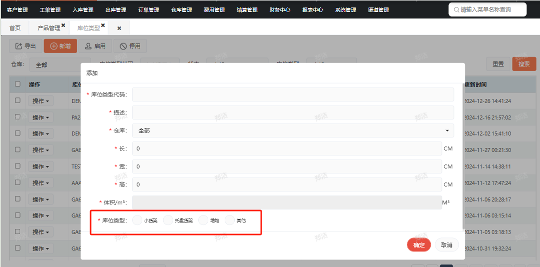Click the menu name search box
Viewport: 540px width, 267px height.
pyautogui.click(x=487, y=9)
